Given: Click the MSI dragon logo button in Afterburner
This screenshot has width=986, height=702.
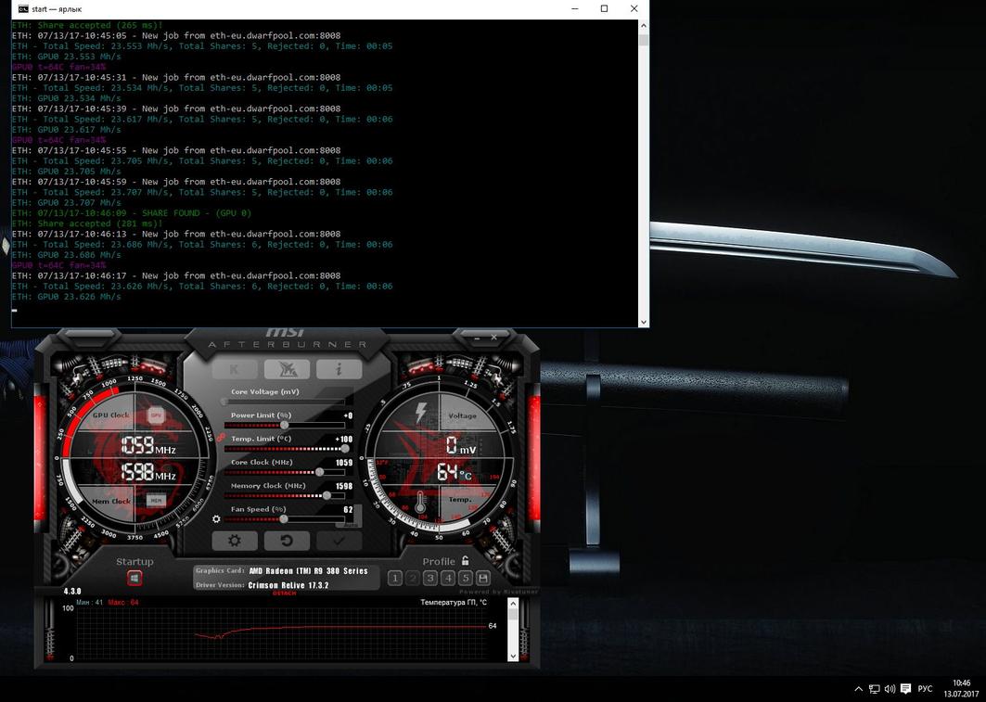Looking at the screenshot, I should pyautogui.click(x=287, y=369).
